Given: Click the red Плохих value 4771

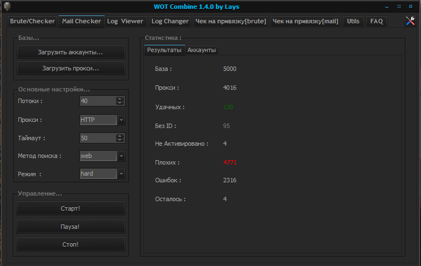Looking at the screenshot, I should 230,162.
